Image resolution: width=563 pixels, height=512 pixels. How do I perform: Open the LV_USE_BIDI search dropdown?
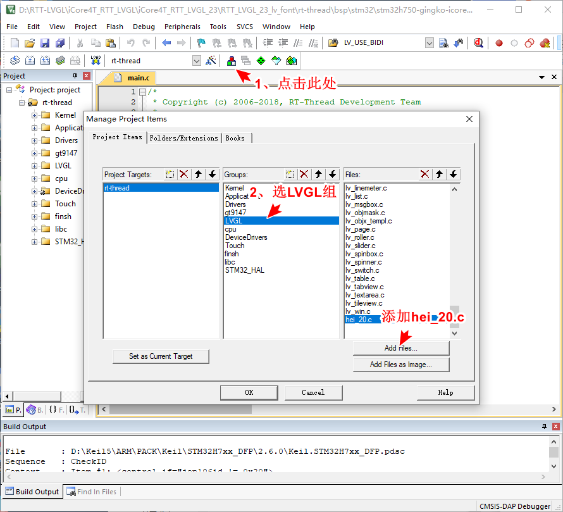tap(429, 43)
